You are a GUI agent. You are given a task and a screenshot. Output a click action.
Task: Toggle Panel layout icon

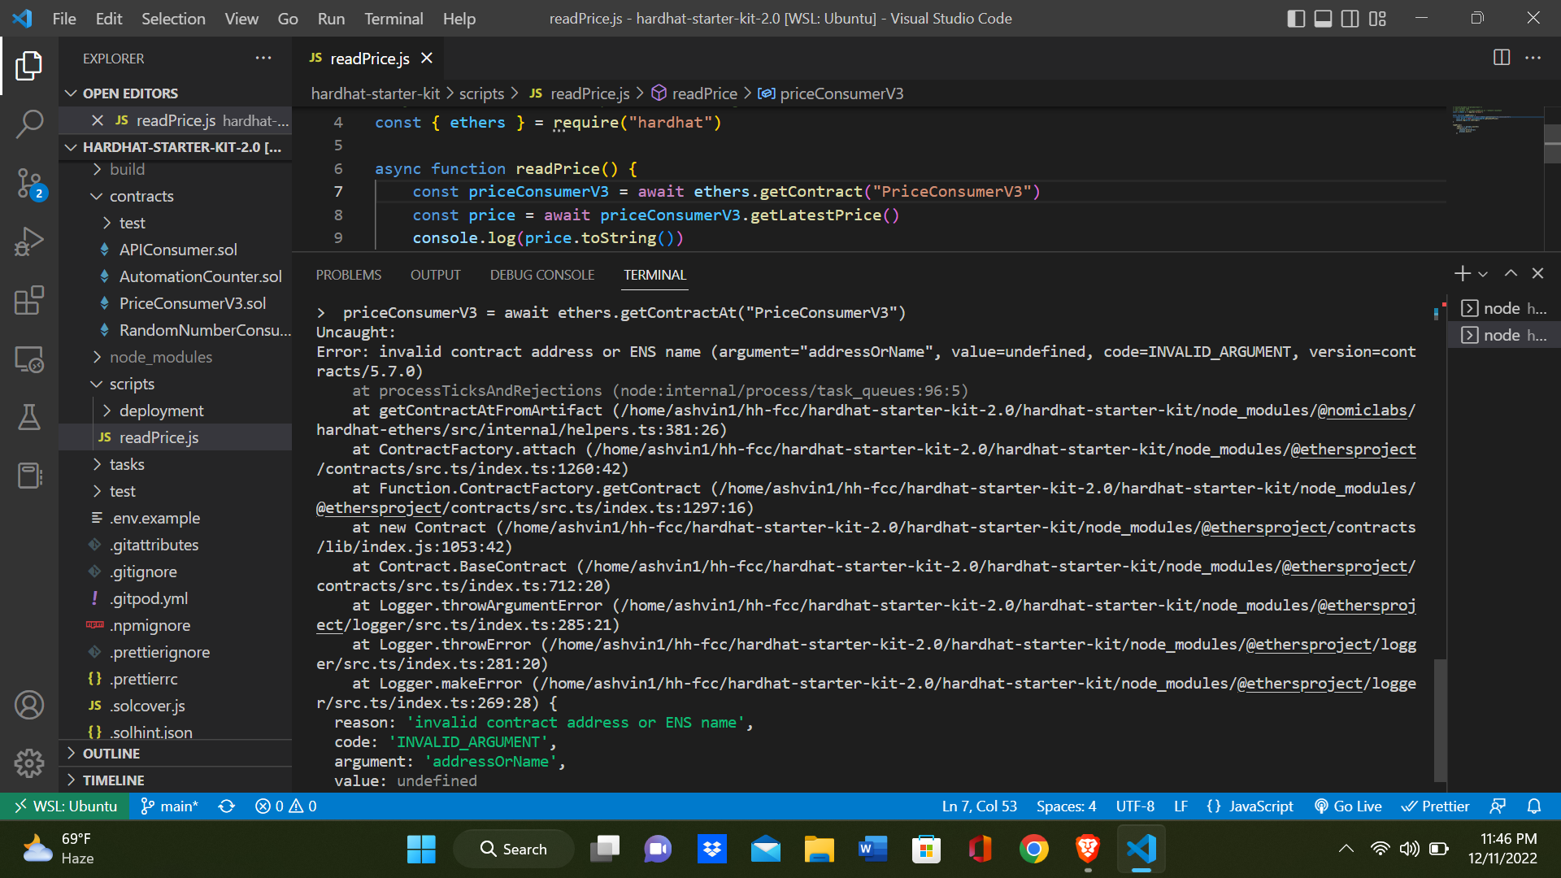point(1324,18)
